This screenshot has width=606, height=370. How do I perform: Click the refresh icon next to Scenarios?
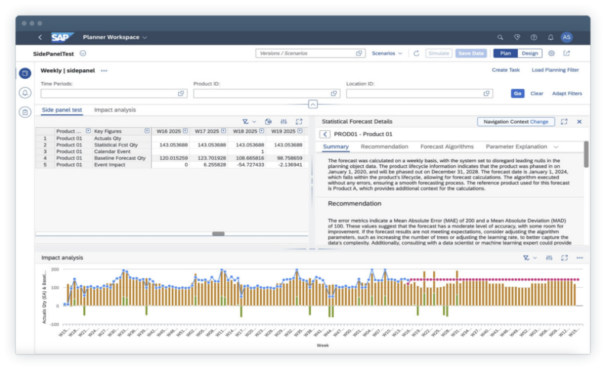pos(416,53)
